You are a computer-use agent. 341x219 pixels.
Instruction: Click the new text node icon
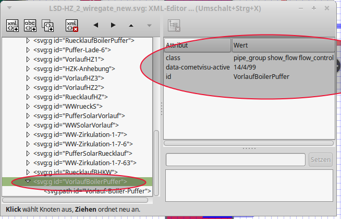30,25
